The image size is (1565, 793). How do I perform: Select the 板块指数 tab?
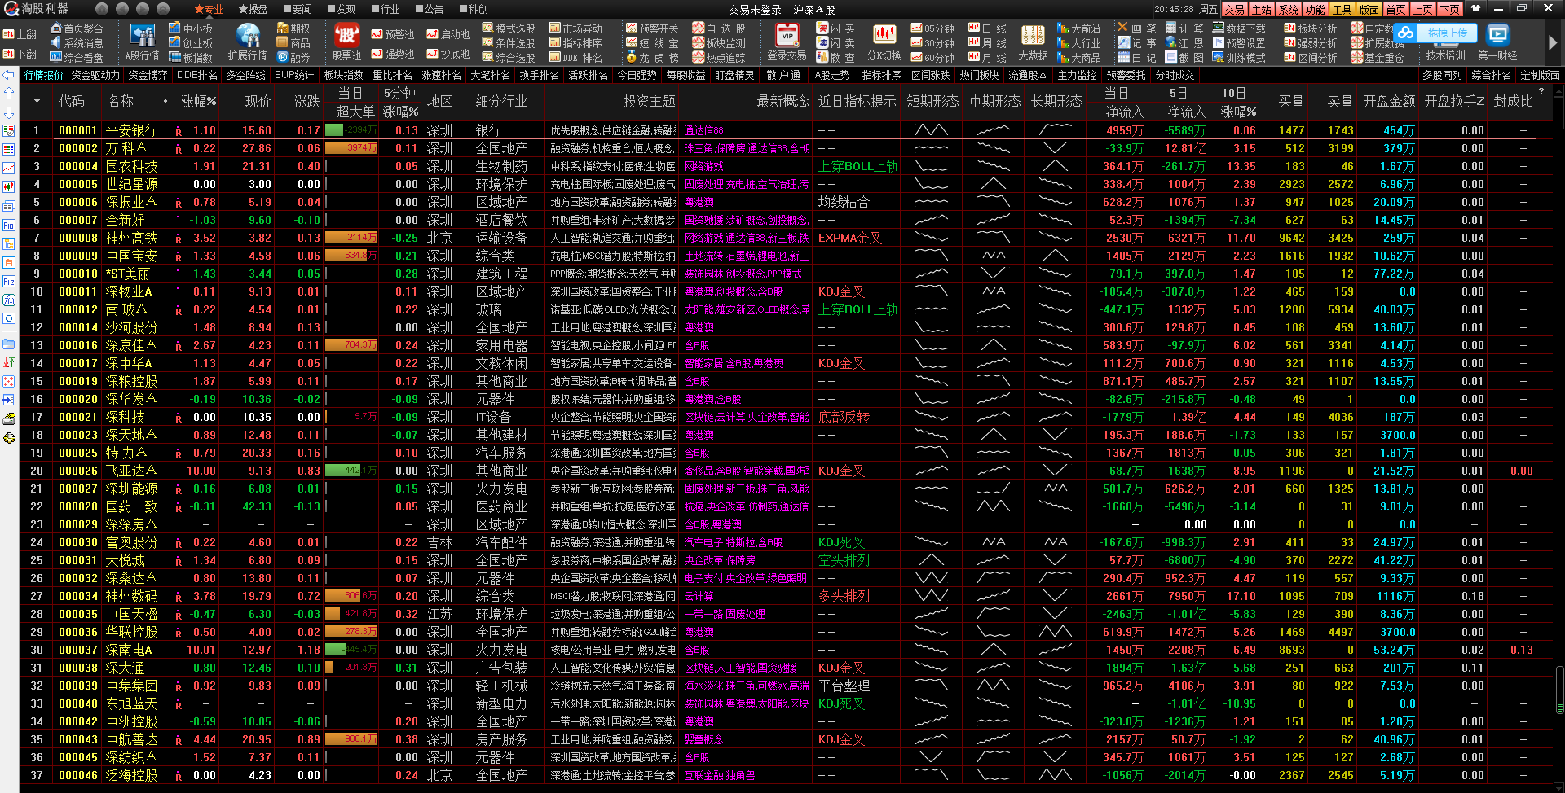pyautogui.click(x=343, y=75)
